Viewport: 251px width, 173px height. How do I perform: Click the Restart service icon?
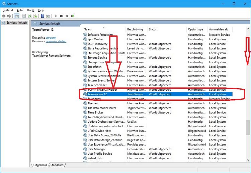(x=73, y=16)
